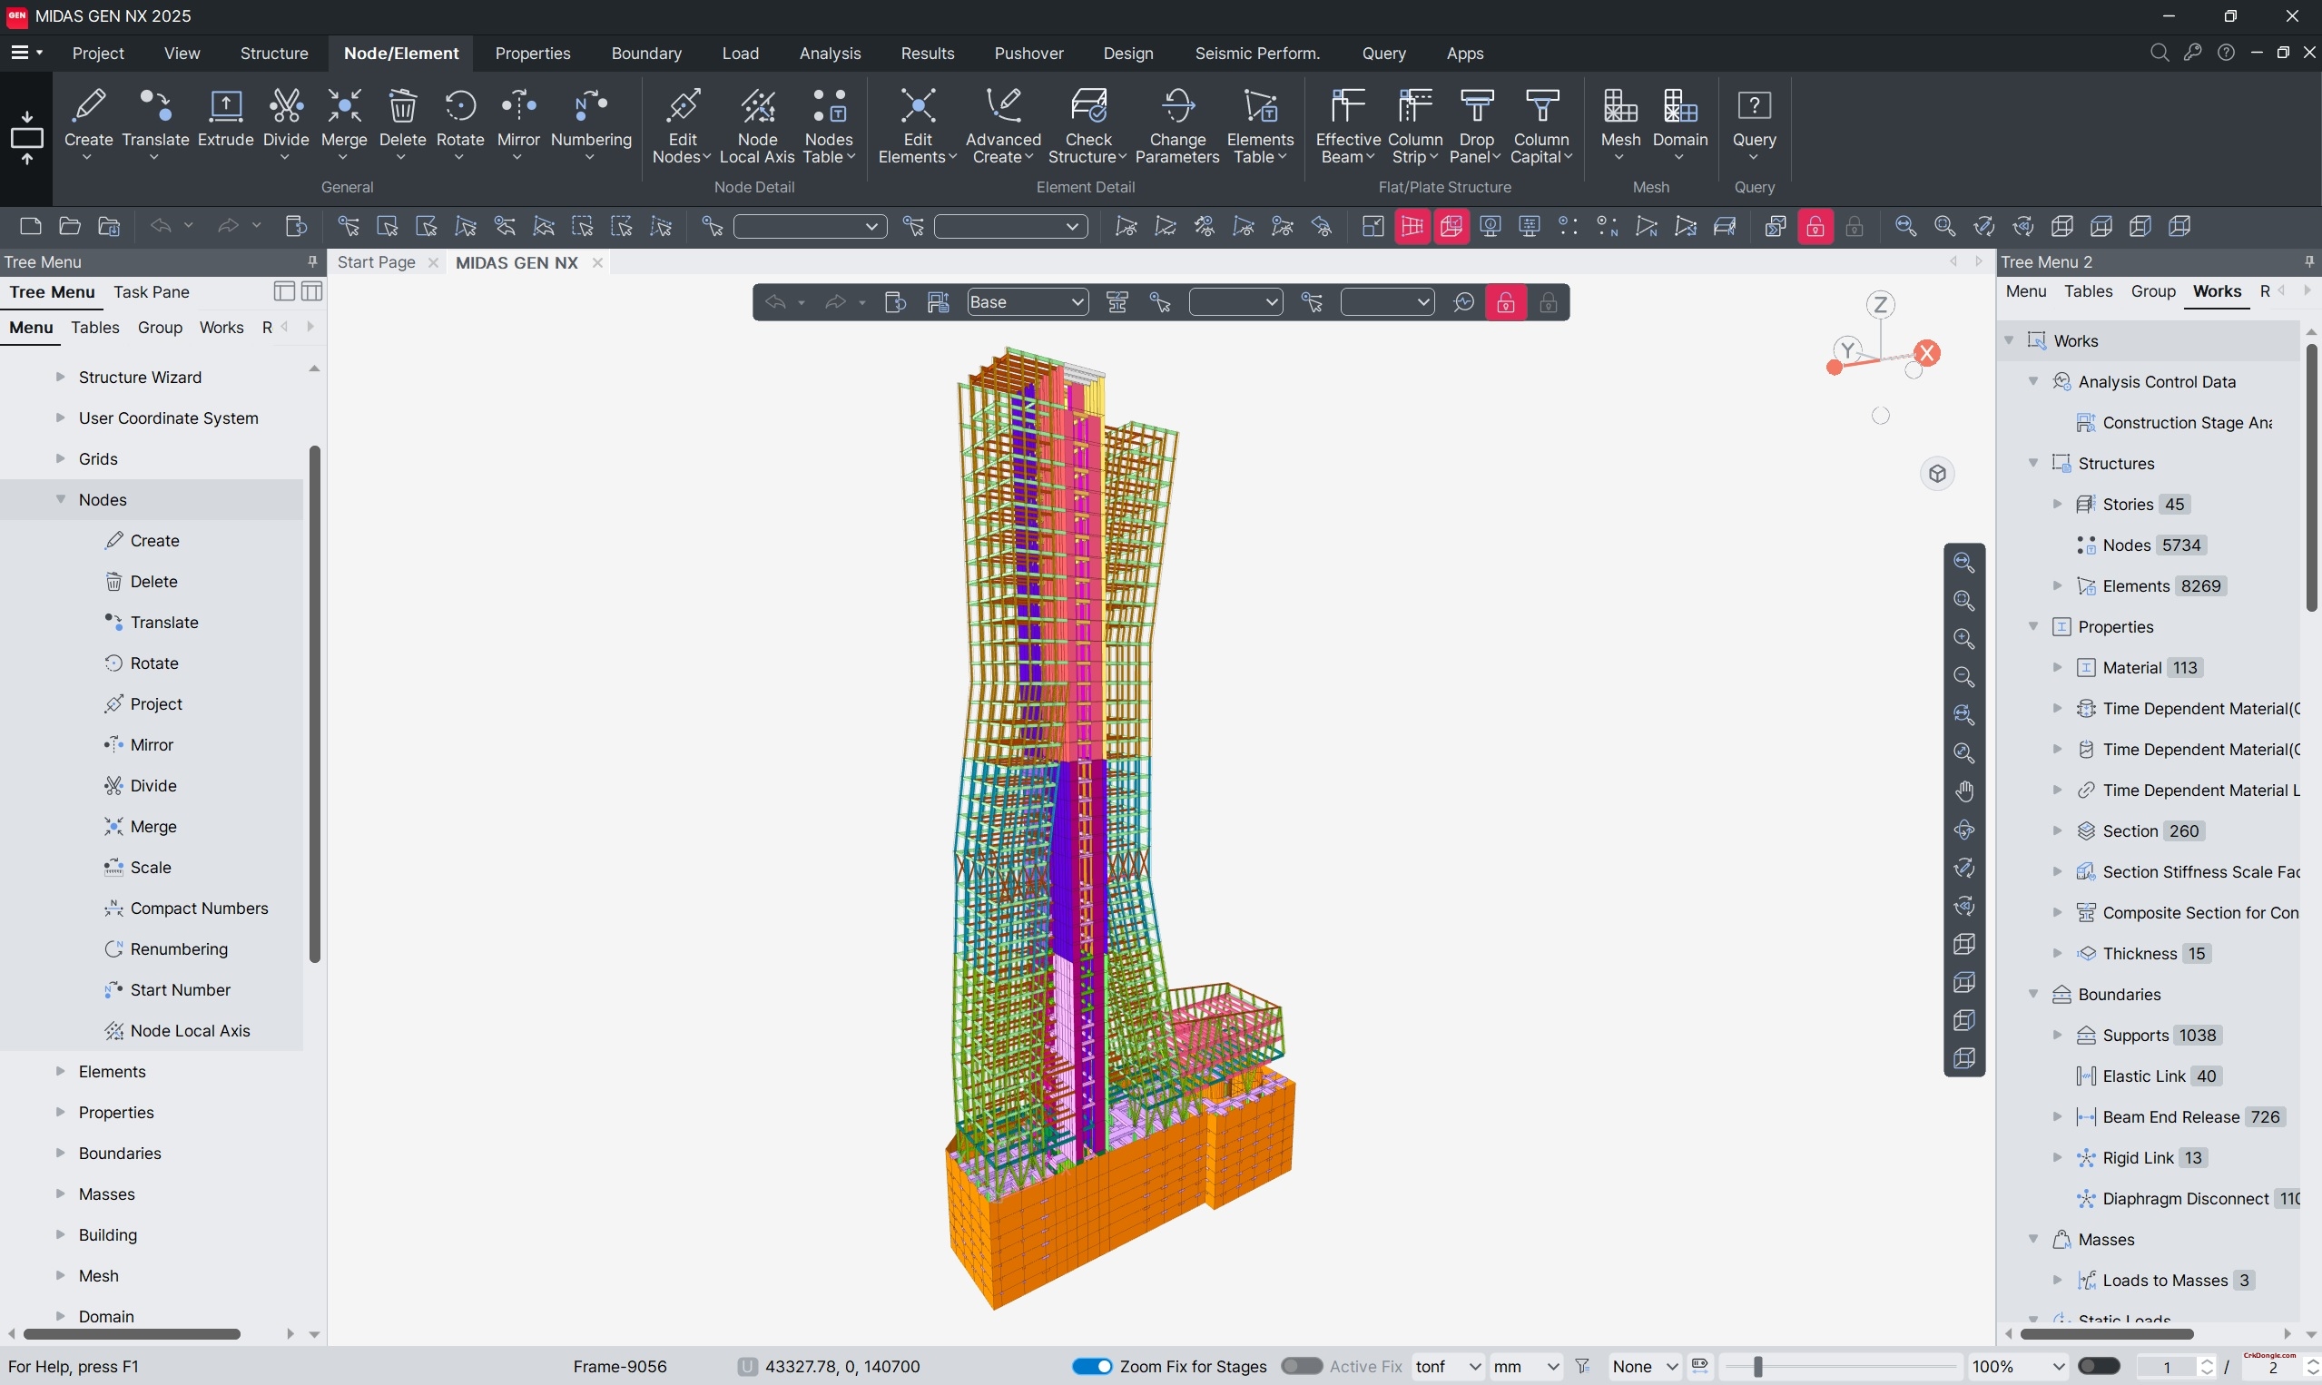Select the Pan hand tool on the right toolbar
Screen dimensions: 2322x1385
tap(1963, 791)
